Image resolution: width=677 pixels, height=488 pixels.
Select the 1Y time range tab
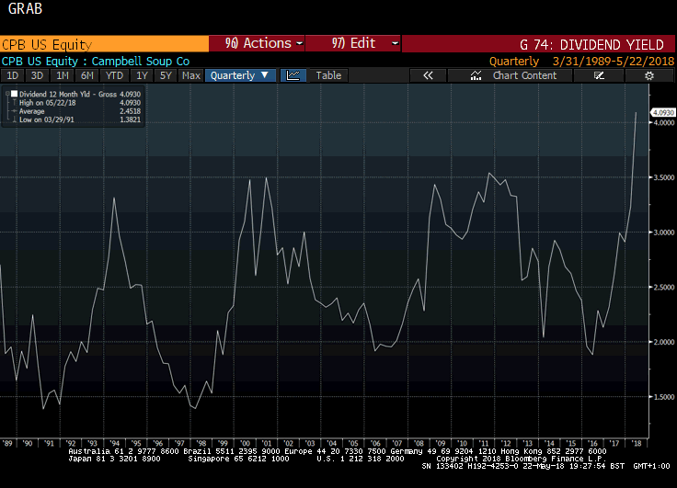coord(141,75)
